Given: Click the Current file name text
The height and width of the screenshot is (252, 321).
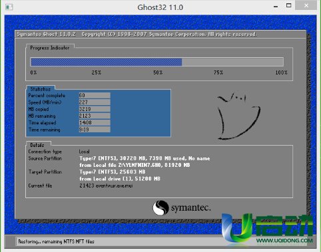Looking at the screenshot, I should coord(106,186).
